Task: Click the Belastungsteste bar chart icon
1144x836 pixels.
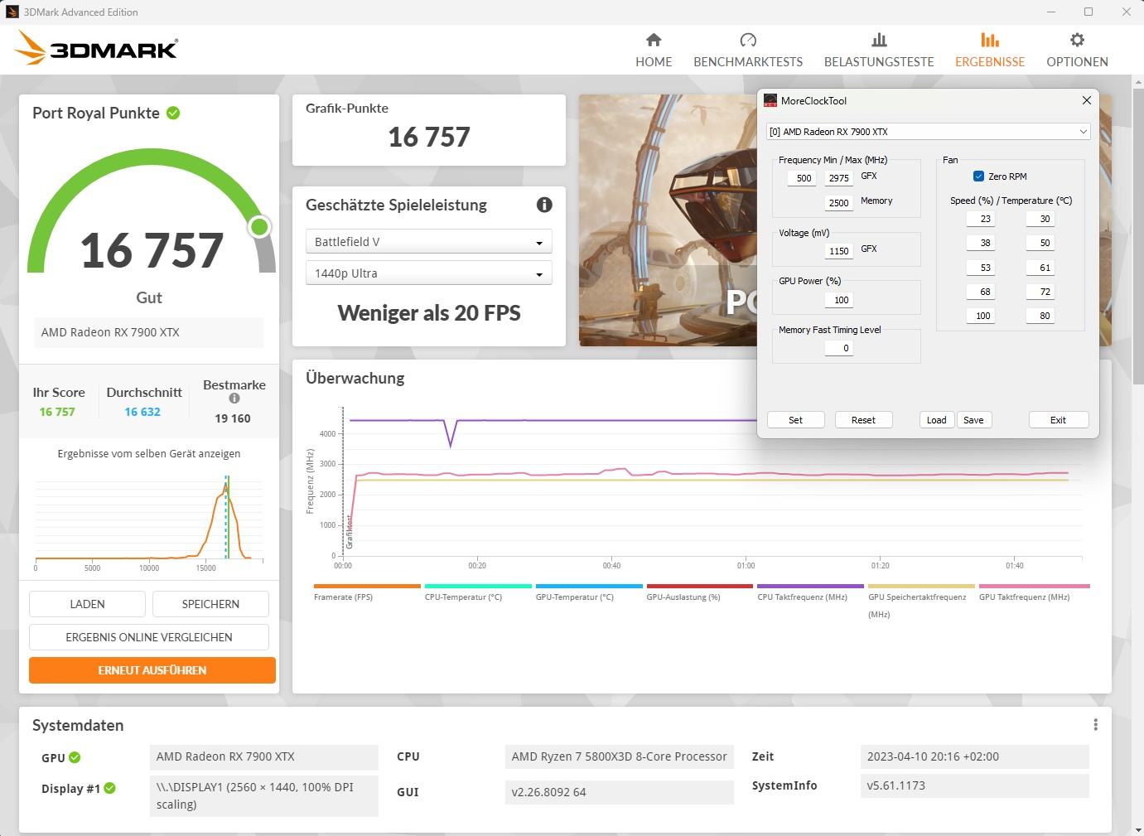Action: click(x=879, y=40)
